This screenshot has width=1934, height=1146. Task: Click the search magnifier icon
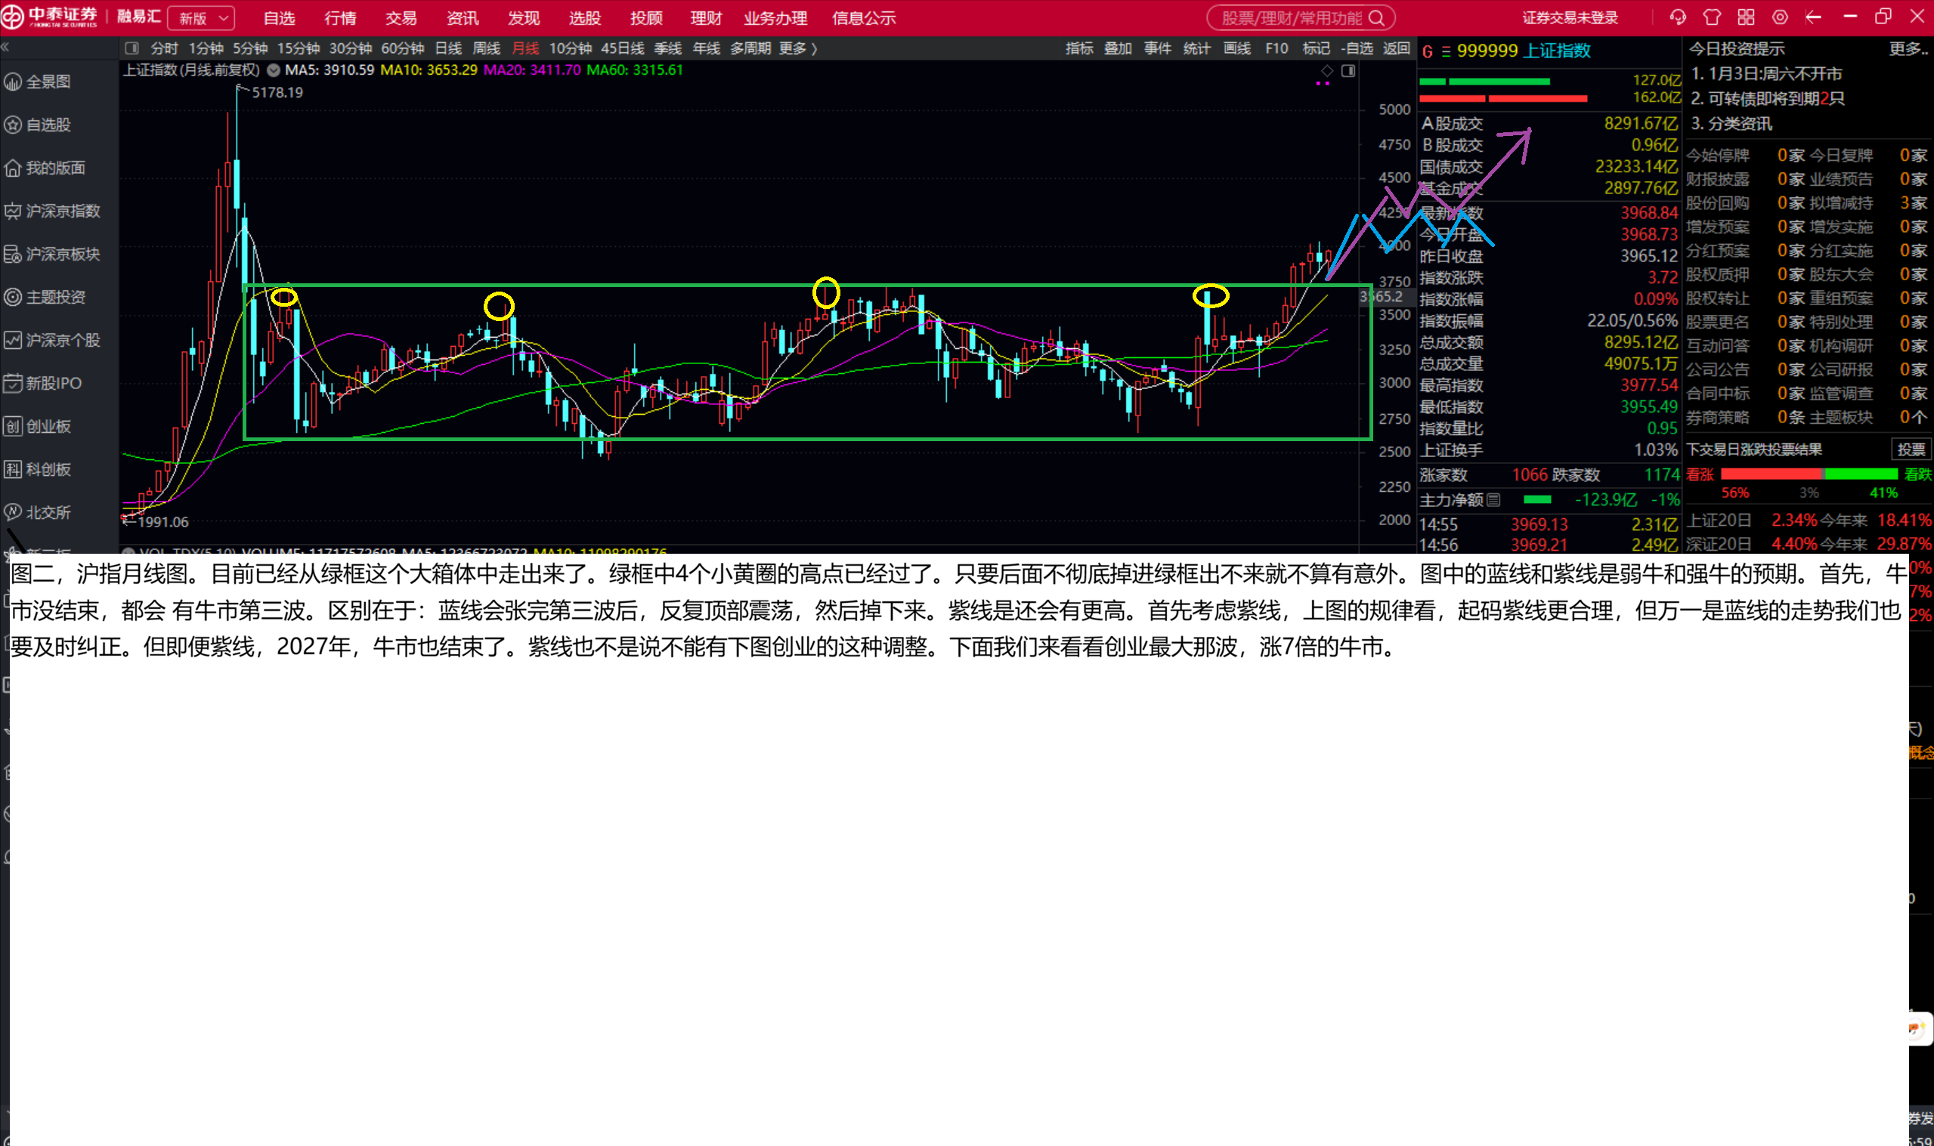pos(1376,18)
